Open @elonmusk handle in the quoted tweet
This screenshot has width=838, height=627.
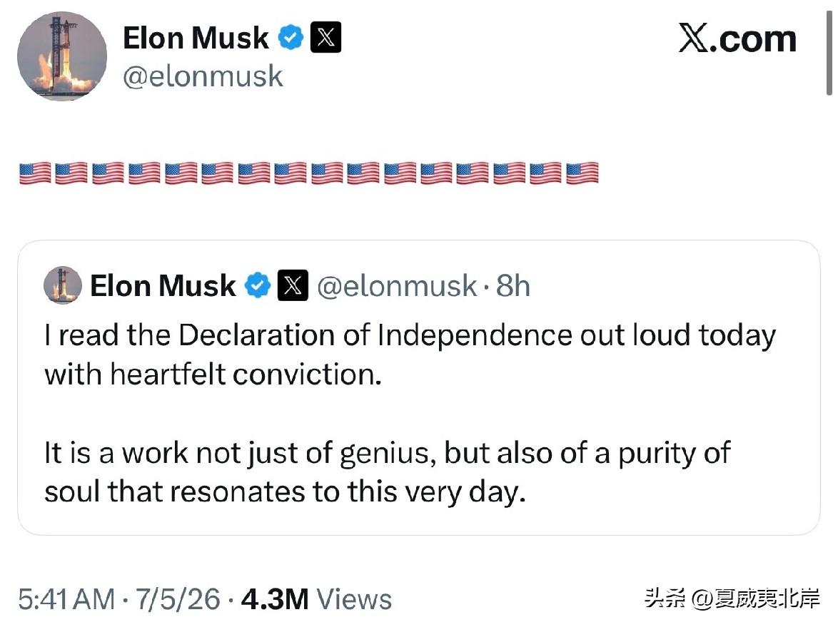point(397,286)
